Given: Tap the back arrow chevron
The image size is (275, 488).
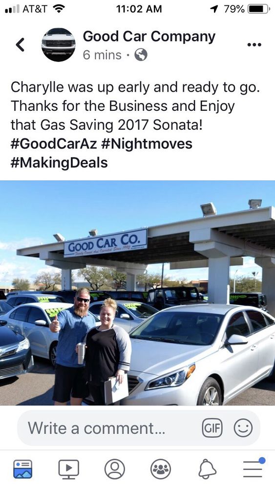Looking at the screenshot, I should click(x=20, y=44).
